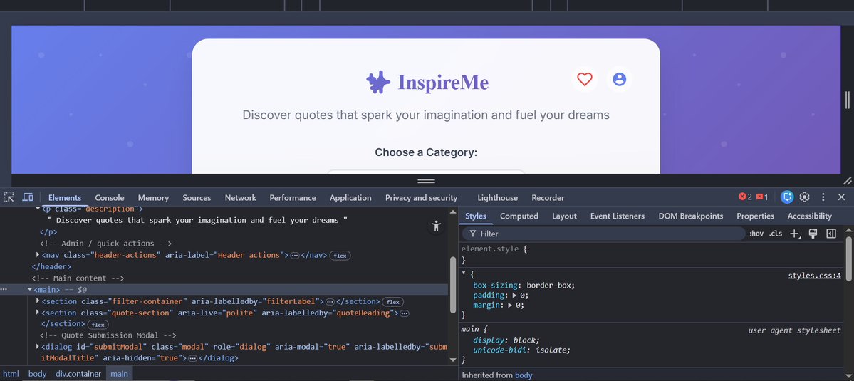Click ellipsis inside the nav header-actions node
This screenshot has height=381, width=854.
pos(295,255)
